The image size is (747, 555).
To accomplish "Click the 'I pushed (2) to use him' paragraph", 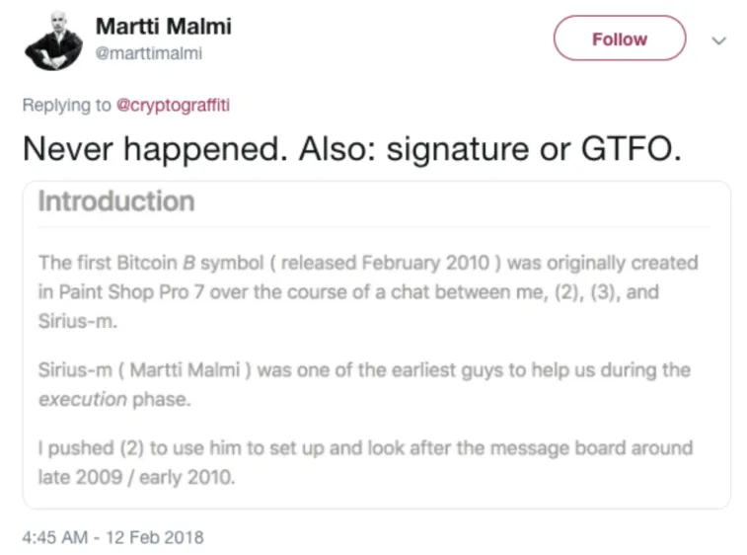I will click(365, 447).
